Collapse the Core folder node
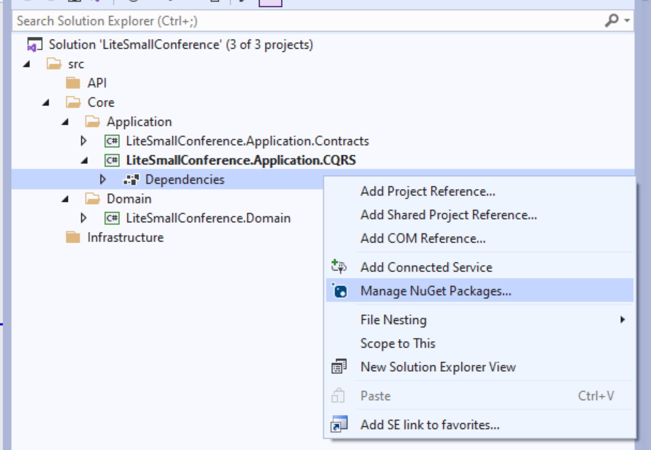Viewport: 651px width, 450px height. click(46, 102)
